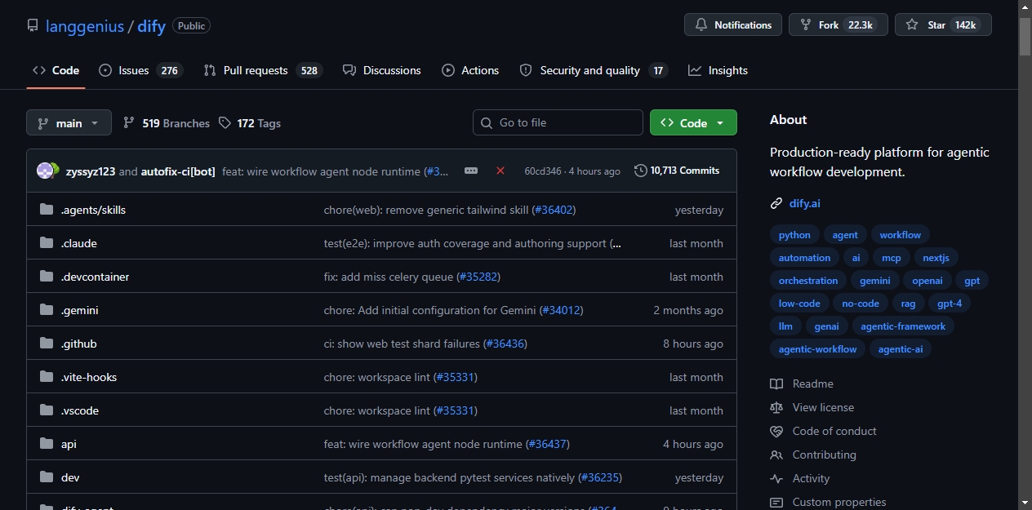
Task: Switch to the Insights tab
Action: pyautogui.click(x=718, y=70)
